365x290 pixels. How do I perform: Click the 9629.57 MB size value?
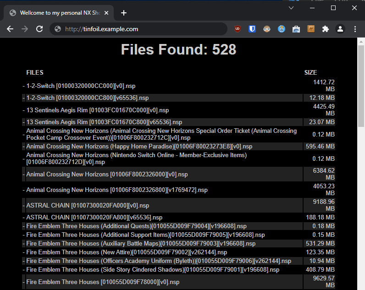(x=324, y=282)
